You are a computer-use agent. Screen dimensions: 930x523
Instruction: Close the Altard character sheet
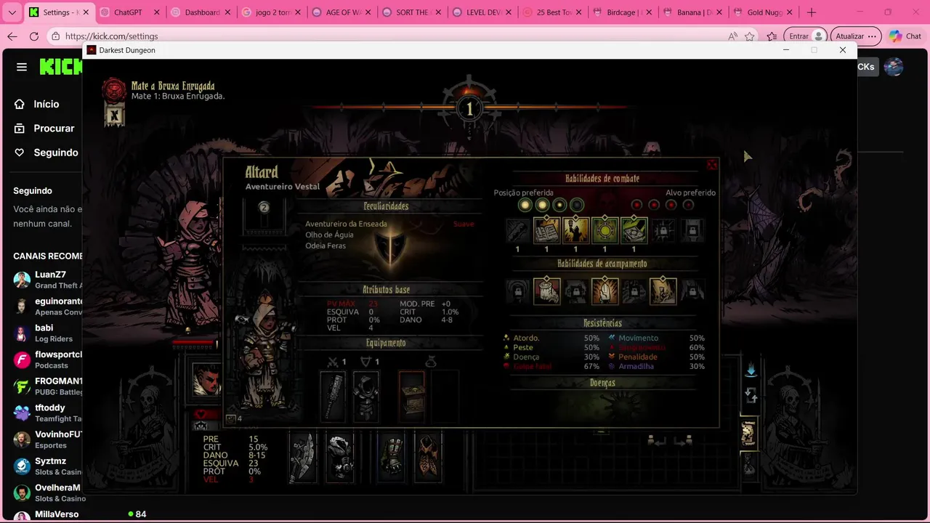[712, 165]
